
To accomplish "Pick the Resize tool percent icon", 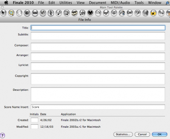I will 161,13.
